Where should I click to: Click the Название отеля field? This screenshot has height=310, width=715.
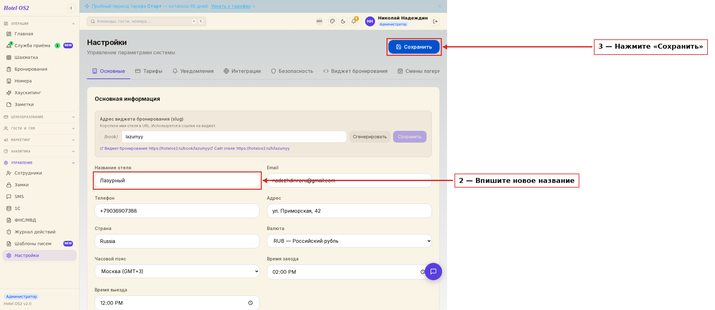coord(177,180)
